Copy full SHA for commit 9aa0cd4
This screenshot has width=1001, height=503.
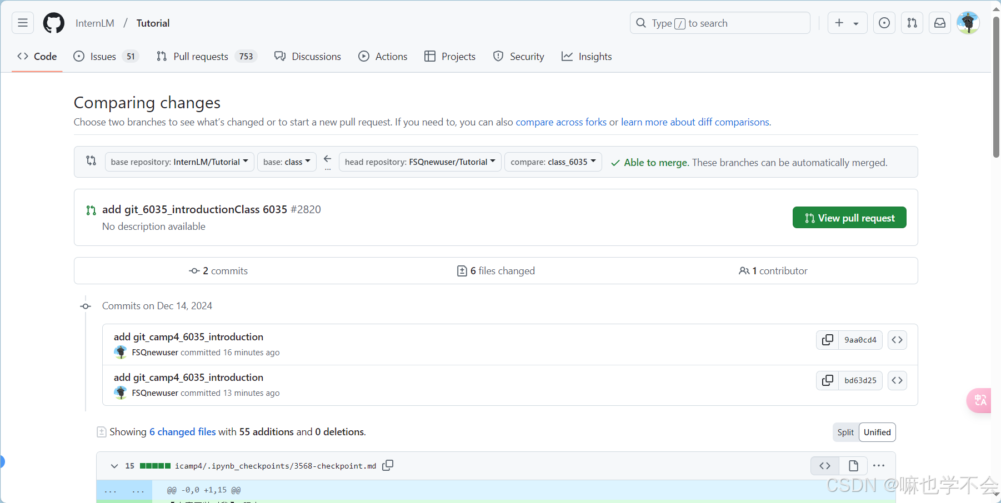pyautogui.click(x=828, y=340)
